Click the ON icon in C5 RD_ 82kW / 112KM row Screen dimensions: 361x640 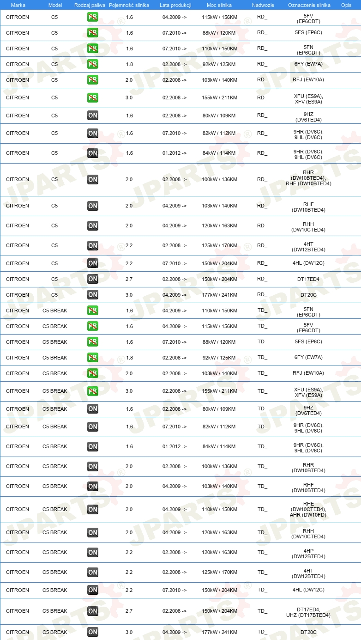click(93, 134)
